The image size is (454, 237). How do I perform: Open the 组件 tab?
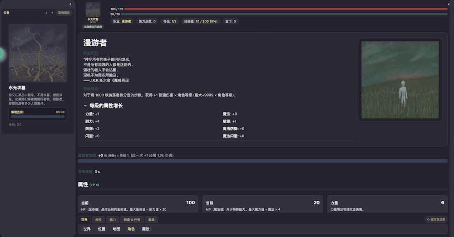point(99,220)
